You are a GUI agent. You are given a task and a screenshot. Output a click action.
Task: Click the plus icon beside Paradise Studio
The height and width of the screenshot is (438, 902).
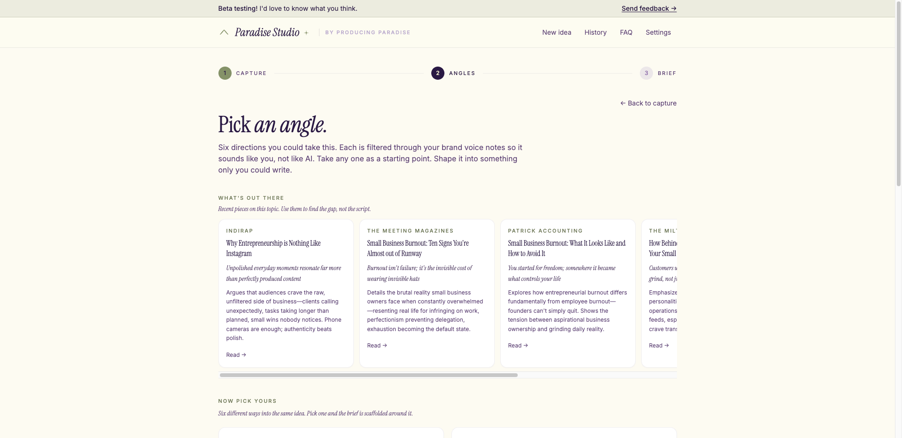point(306,33)
